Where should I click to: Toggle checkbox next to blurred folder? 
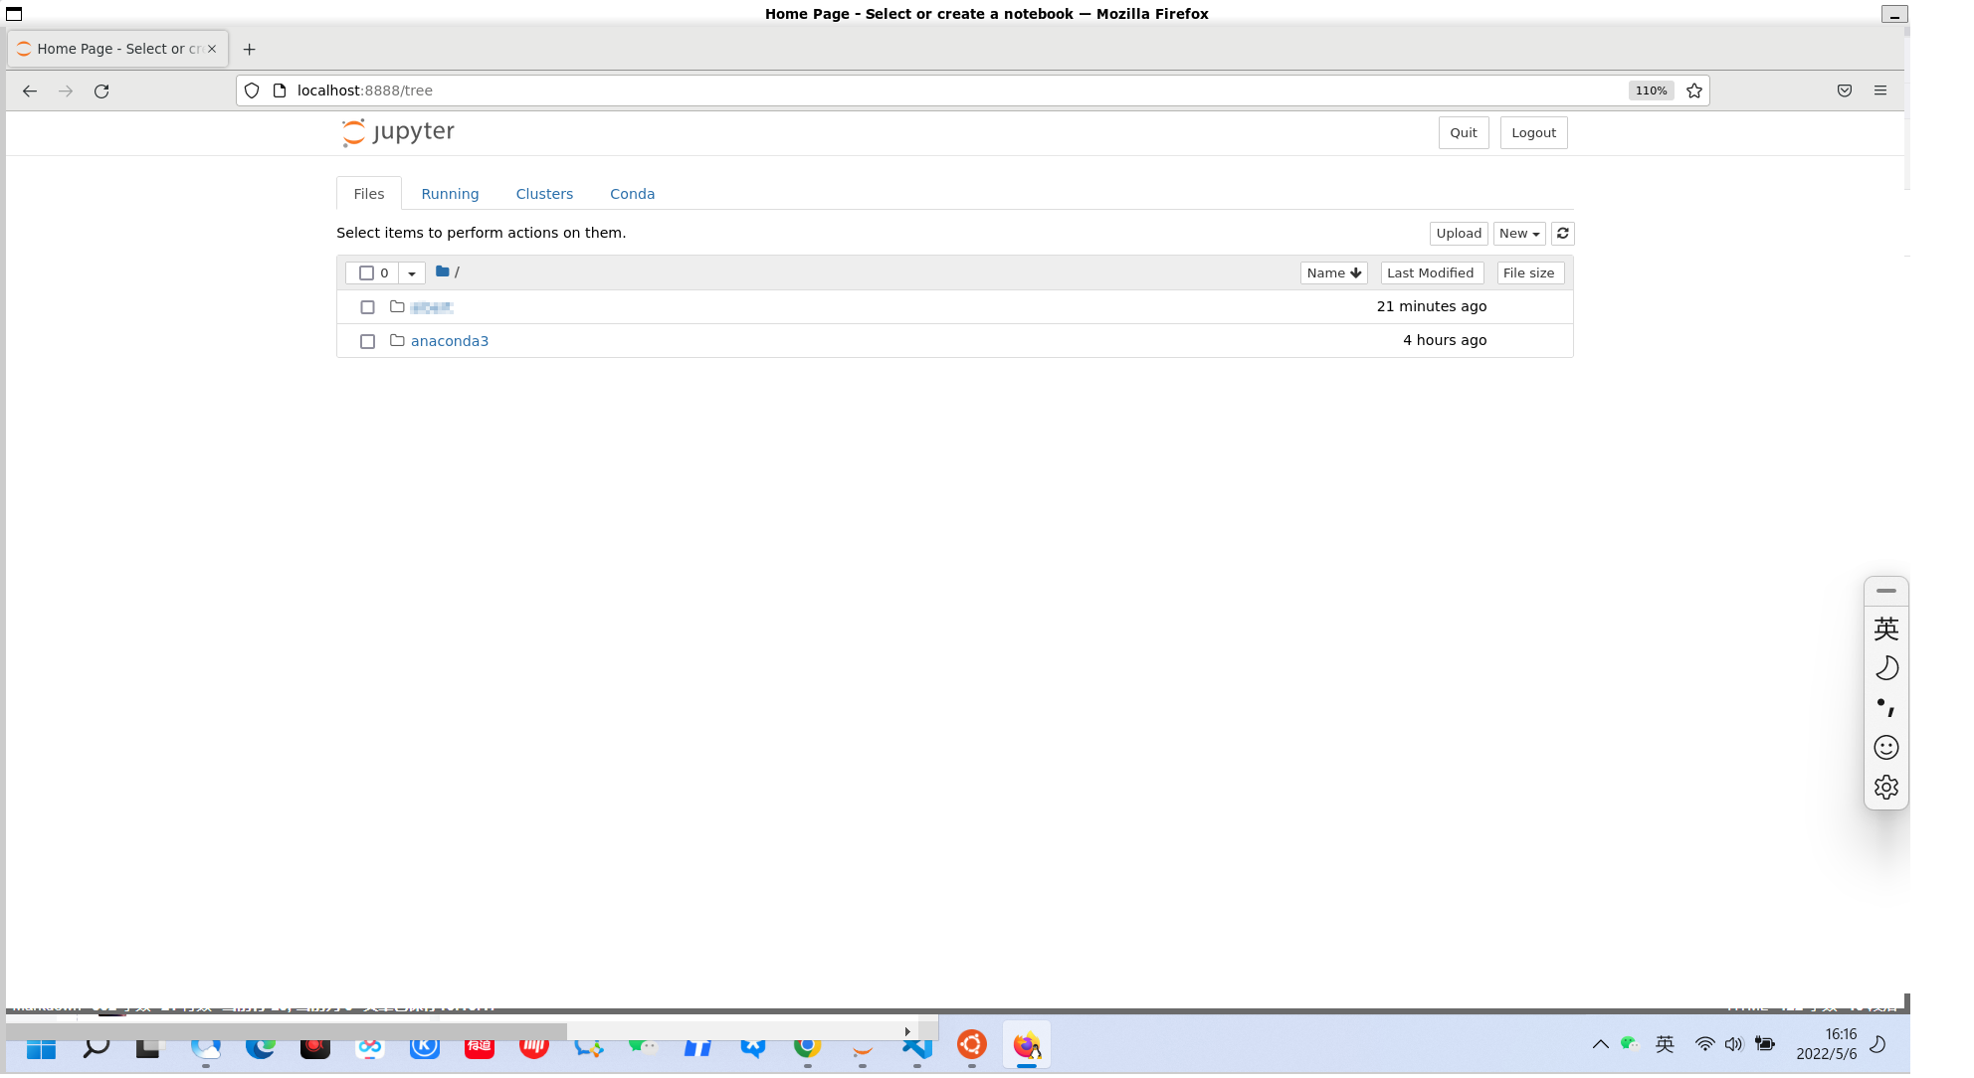368,306
